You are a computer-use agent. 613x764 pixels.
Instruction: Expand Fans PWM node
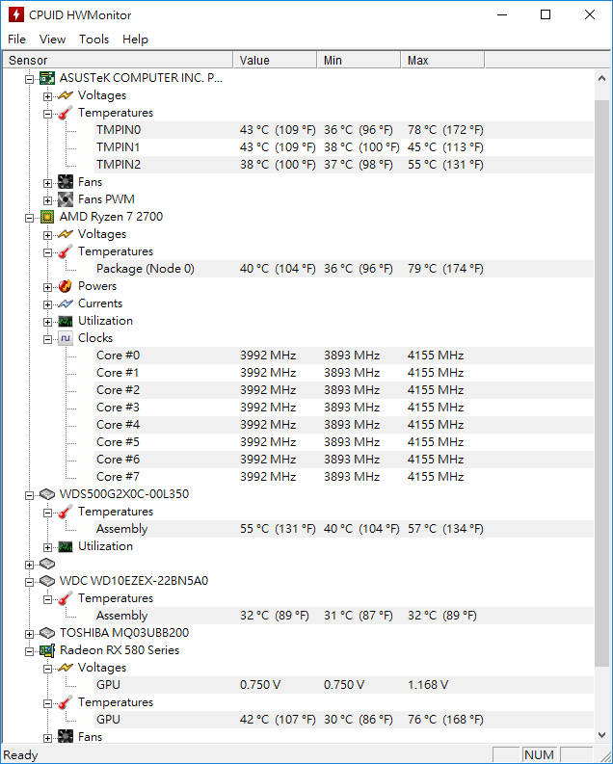tap(47, 200)
